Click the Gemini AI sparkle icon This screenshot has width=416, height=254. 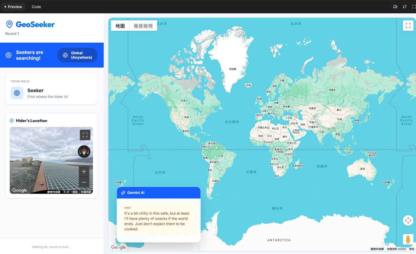point(123,193)
